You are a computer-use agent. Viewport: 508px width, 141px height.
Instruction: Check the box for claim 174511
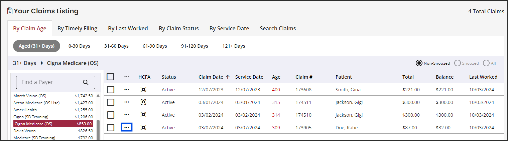click(x=111, y=102)
